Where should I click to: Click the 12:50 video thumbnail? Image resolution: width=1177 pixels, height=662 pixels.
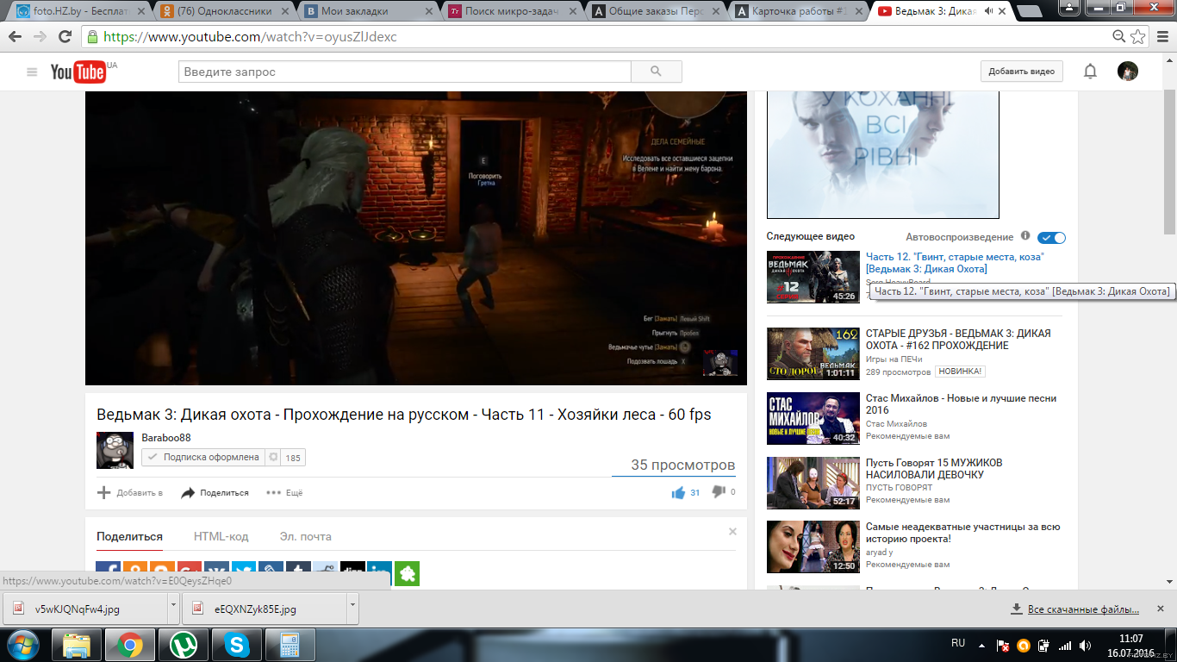[x=813, y=547]
